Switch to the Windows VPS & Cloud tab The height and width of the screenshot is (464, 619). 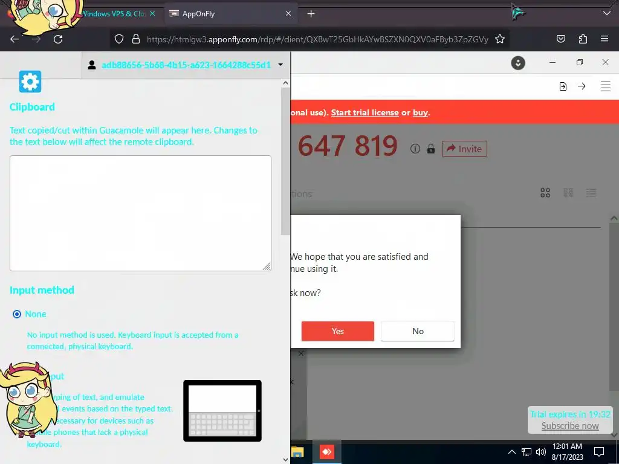(x=113, y=14)
